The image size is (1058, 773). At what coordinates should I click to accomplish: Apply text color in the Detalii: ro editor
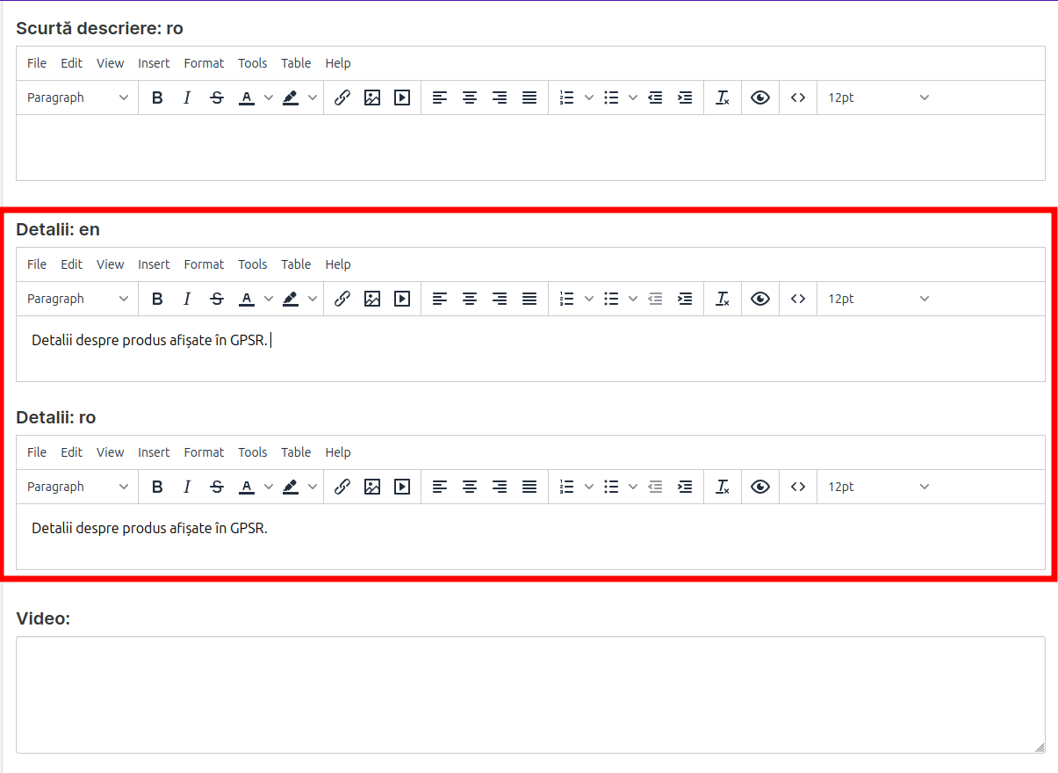coord(247,487)
